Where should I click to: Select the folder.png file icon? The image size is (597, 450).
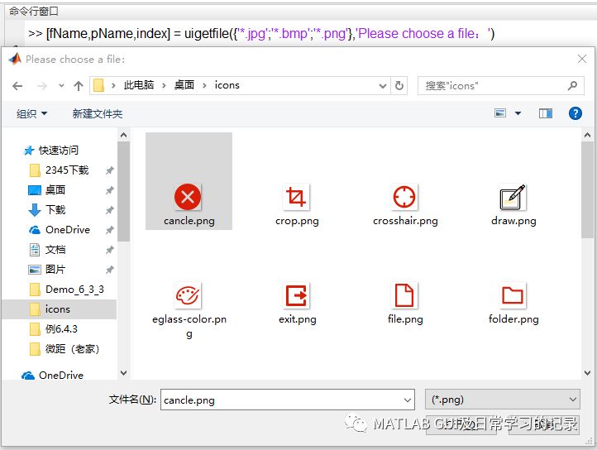click(513, 295)
